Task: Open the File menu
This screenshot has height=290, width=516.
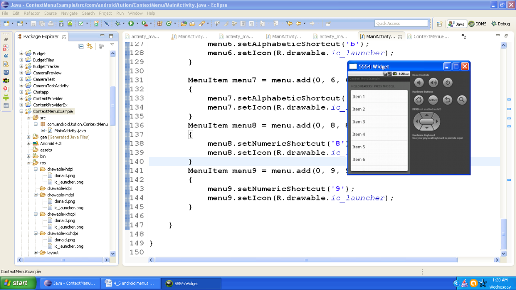Action: click(x=5, y=13)
